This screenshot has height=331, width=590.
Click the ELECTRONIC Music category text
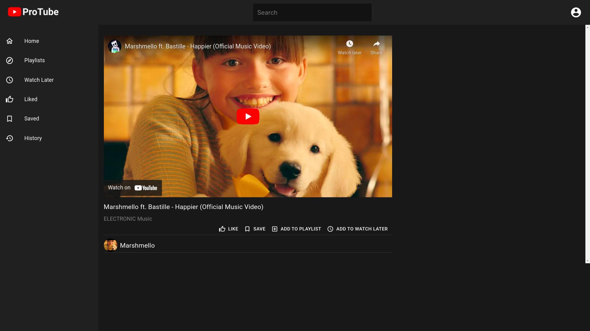pyautogui.click(x=128, y=219)
